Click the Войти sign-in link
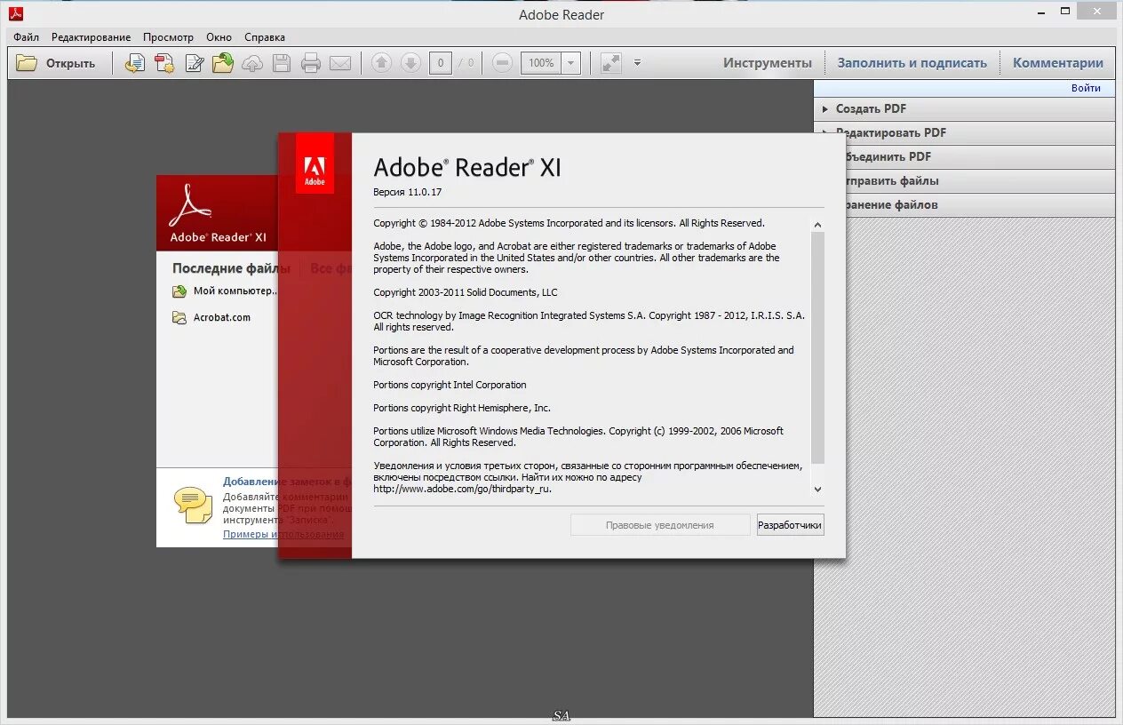Viewport: 1123px width, 725px height. tap(1086, 88)
